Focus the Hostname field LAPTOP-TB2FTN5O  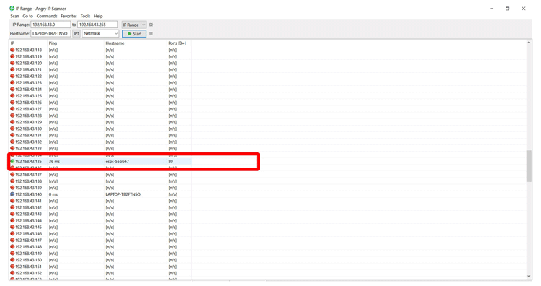coord(50,33)
